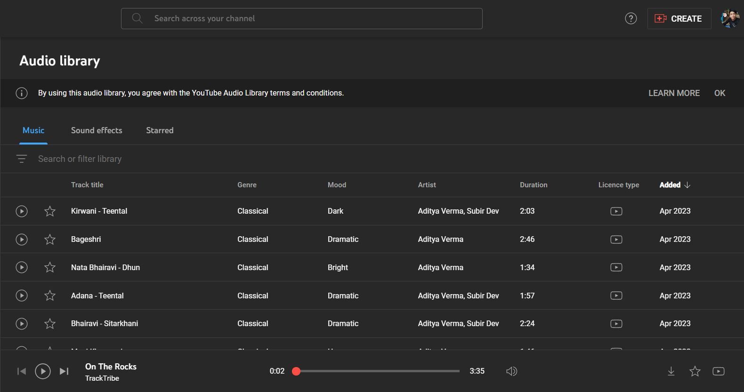
Task: Click the Duration column header
Action: [534, 185]
